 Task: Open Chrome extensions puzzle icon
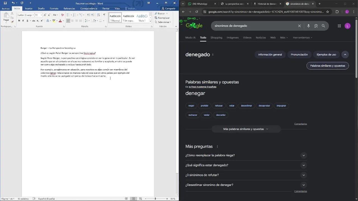click(x=337, y=12)
